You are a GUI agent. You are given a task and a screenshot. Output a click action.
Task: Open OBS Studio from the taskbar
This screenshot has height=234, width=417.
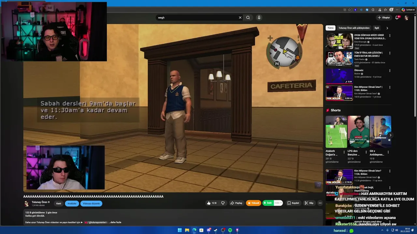click(x=223, y=230)
